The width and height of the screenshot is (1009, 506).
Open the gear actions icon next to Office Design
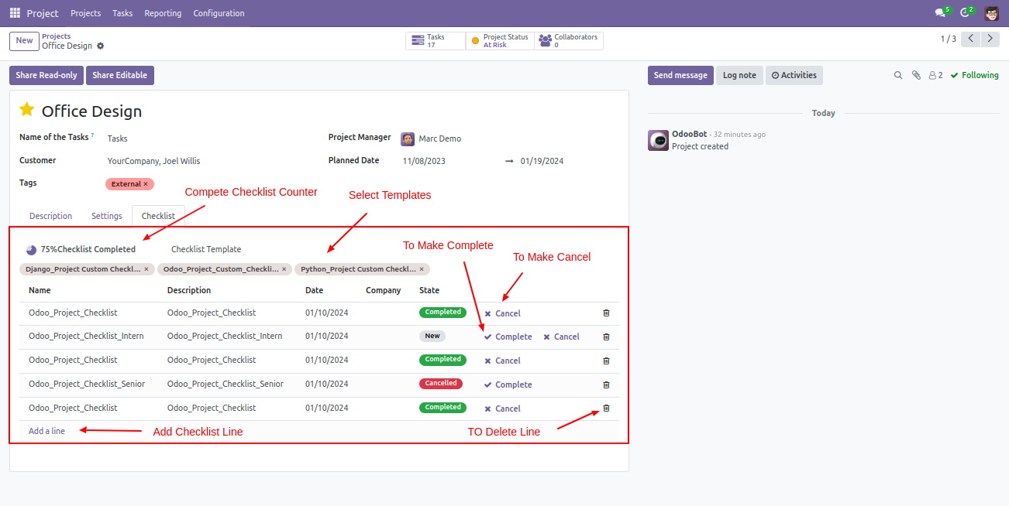(101, 46)
